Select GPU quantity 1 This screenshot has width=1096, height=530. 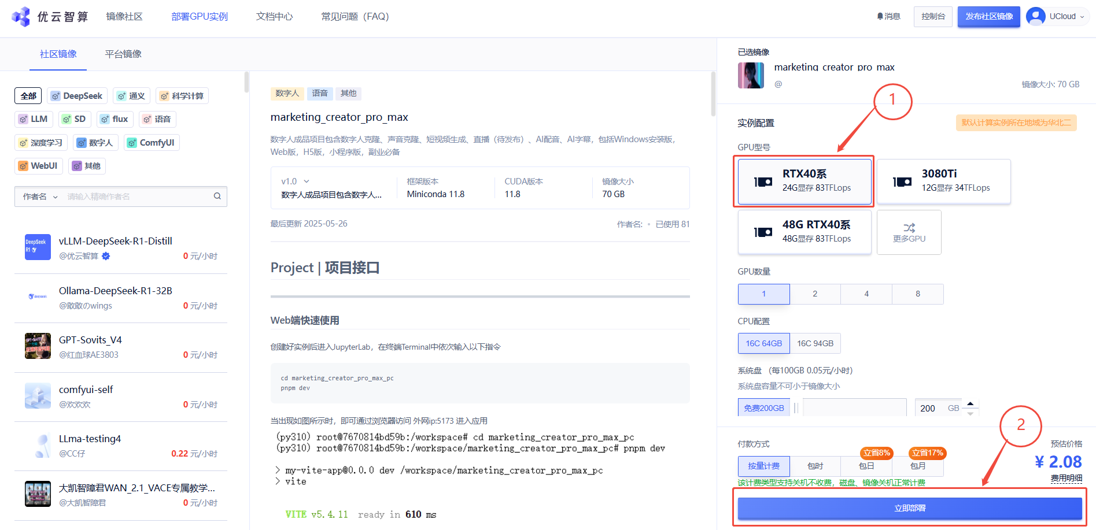coord(763,294)
